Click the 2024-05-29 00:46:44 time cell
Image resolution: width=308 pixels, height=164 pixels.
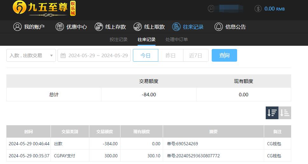[x=29, y=144]
